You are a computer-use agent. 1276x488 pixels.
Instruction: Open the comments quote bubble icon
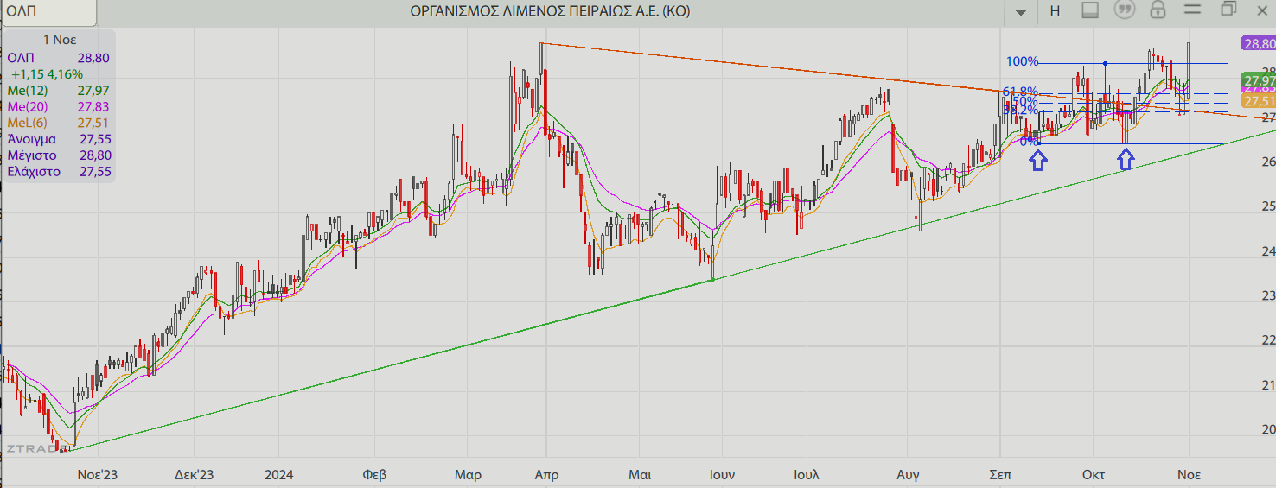tap(1124, 10)
